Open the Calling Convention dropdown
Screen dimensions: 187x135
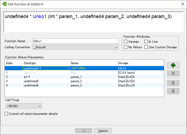[75, 47]
